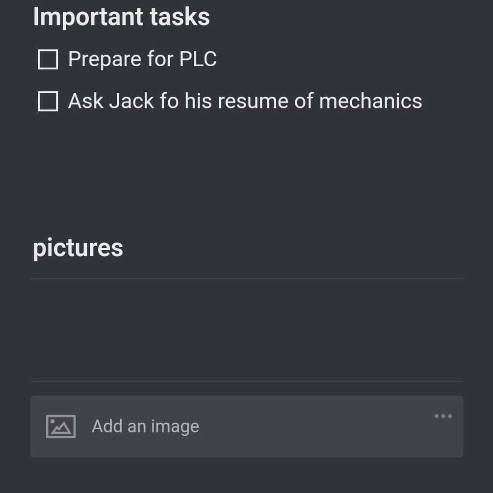Check the "Prepare for PLC" checkbox
Image resolution: width=493 pixels, height=493 pixels.
48,59
